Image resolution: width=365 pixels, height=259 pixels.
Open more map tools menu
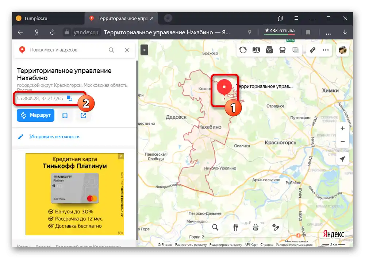click(326, 50)
